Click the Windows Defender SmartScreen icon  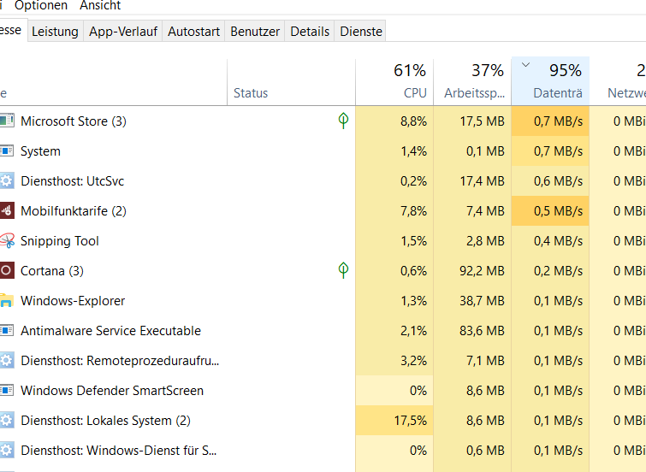tap(7, 390)
